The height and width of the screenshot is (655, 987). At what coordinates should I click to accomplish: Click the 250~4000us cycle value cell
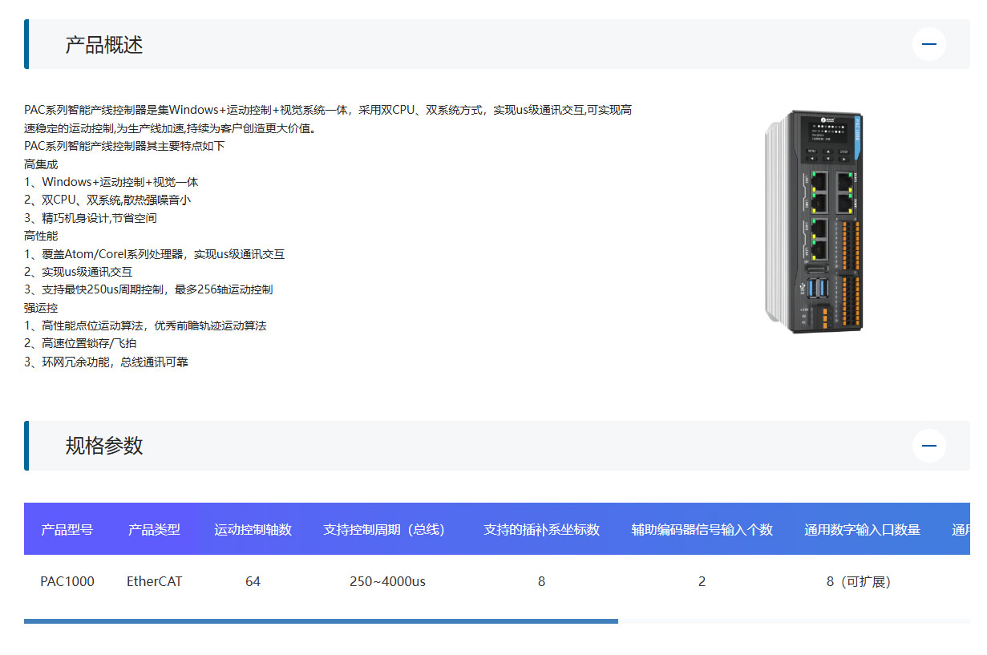click(x=387, y=581)
